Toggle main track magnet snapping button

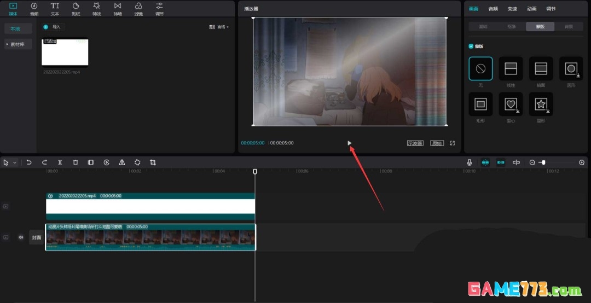485,162
